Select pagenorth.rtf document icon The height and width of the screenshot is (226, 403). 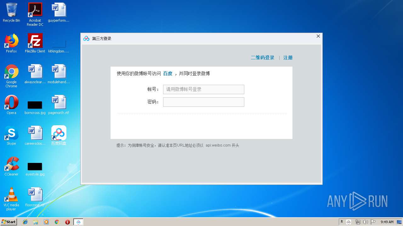[59, 105]
